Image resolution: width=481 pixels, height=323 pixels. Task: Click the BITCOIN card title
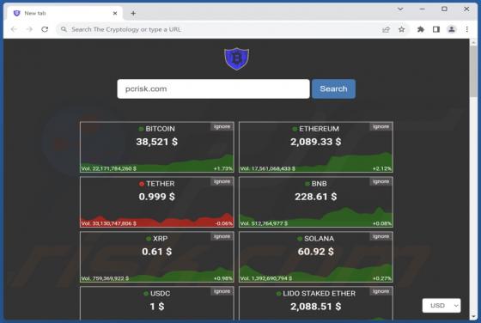pos(160,129)
